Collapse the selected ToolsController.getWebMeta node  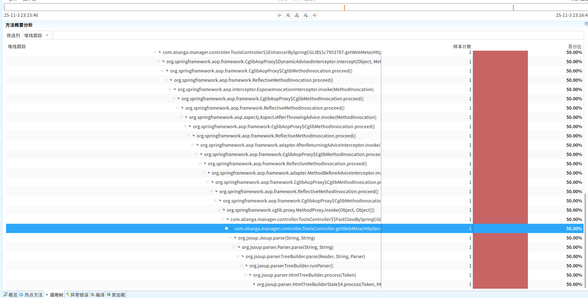(226, 229)
